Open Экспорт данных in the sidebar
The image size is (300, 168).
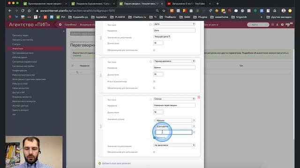20,106
